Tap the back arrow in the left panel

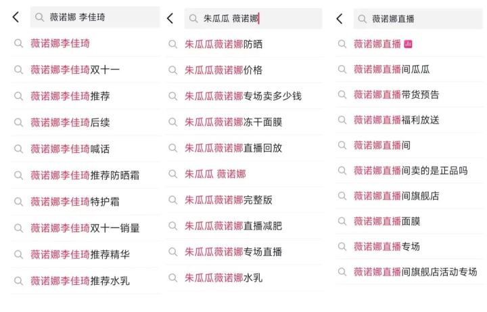(16, 18)
